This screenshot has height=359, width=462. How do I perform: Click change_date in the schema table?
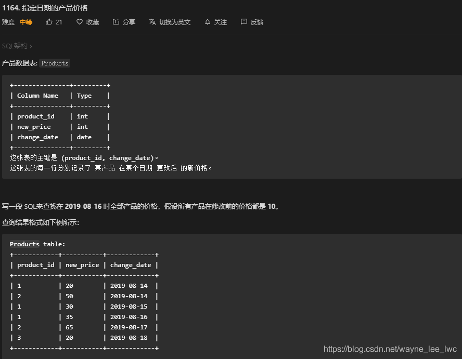pos(37,137)
